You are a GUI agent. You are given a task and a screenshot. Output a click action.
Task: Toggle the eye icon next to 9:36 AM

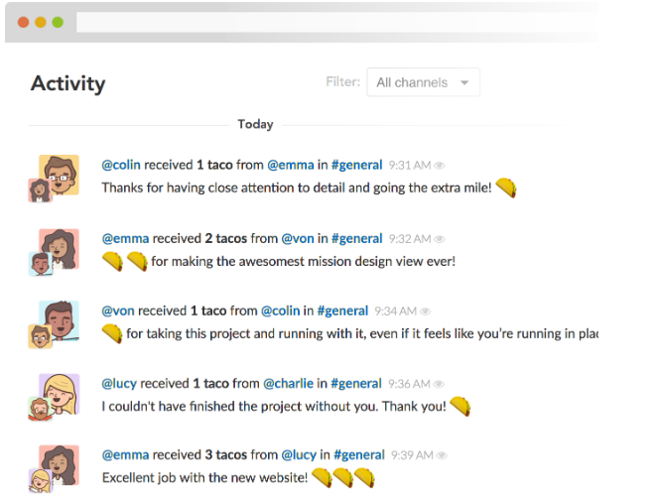[x=439, y=384]
